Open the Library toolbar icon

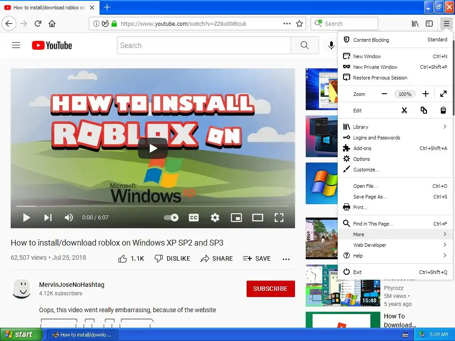click(x=415, y=24)
